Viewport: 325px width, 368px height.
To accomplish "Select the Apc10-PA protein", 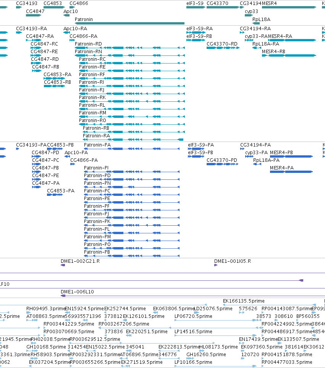I will [x=67, y=156].
